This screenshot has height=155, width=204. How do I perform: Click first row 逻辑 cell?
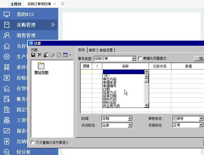[x=86, y=72]
